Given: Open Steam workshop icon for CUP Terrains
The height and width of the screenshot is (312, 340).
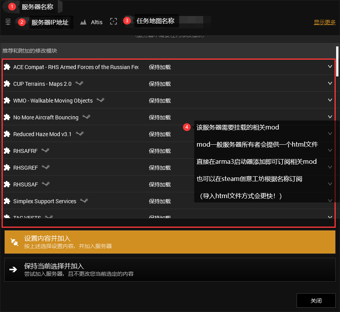Looking at the screenshot, I should (x=79, y=83).
